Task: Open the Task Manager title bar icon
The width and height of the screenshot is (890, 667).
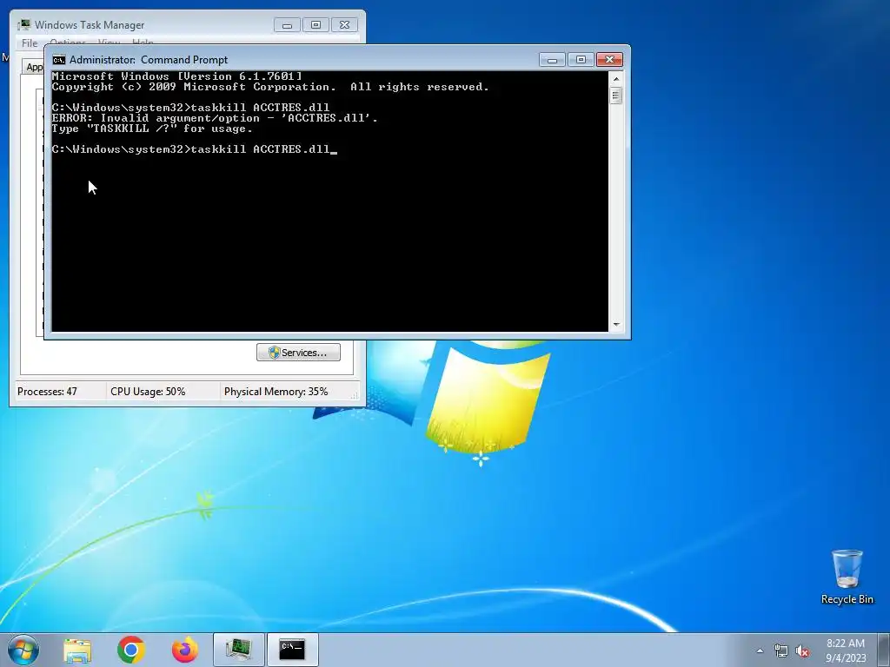Action: [x=23, y=24]
